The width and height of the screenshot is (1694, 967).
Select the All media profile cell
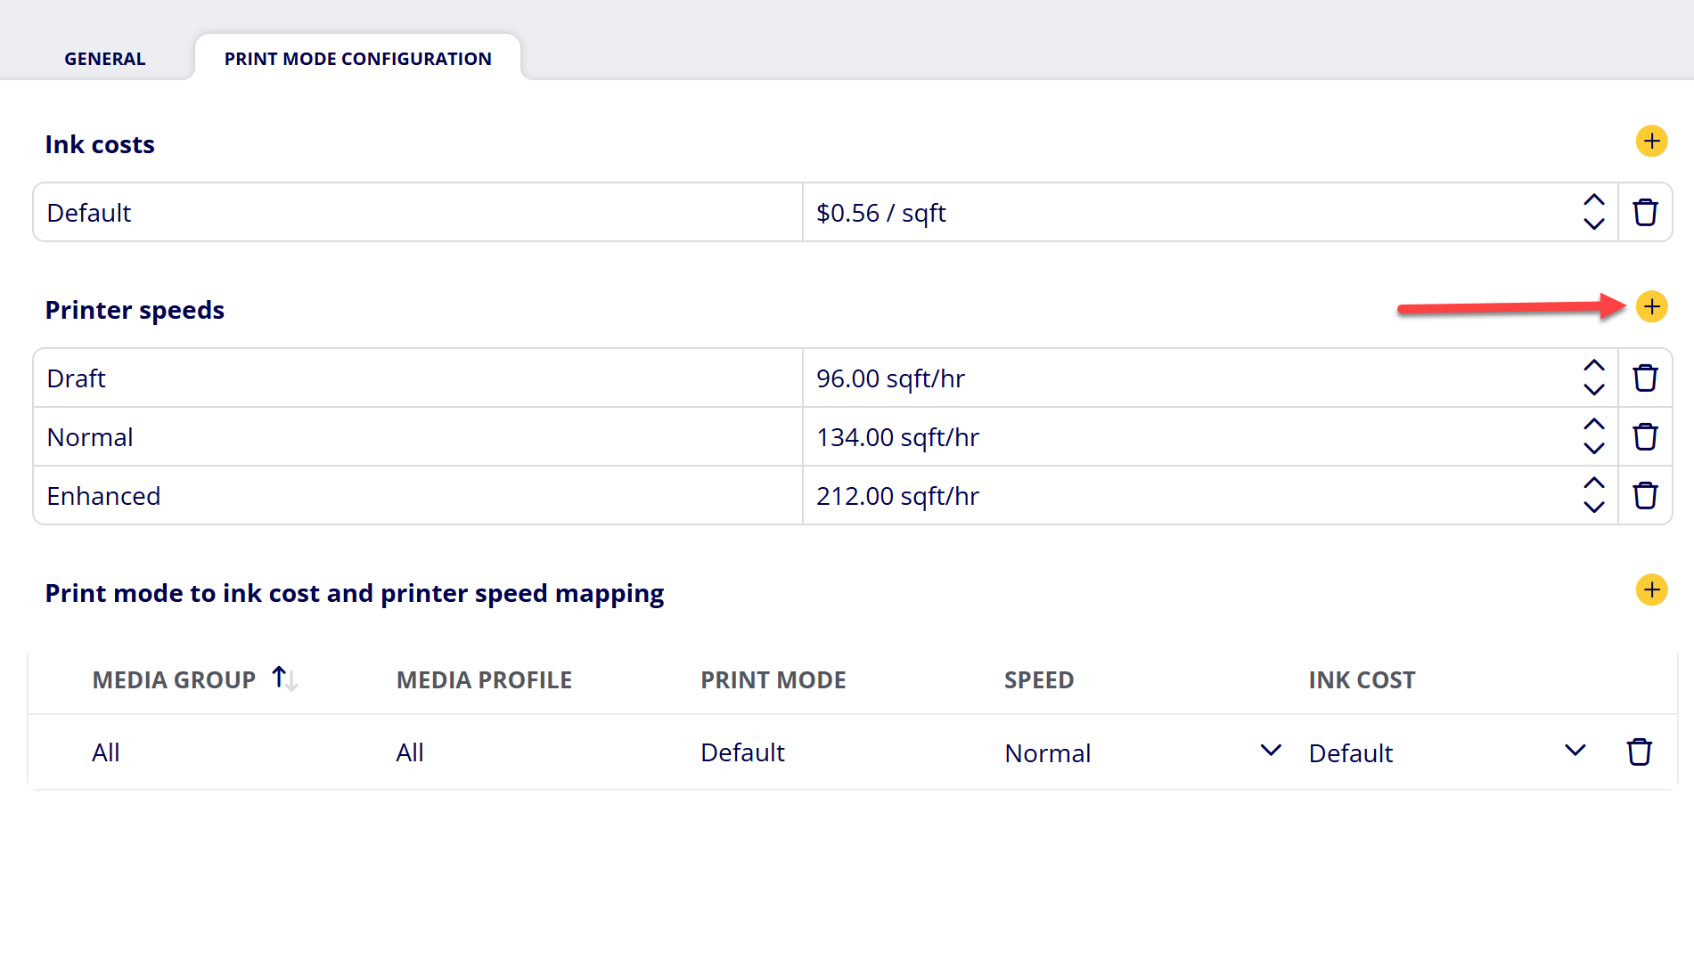point(410,752)
